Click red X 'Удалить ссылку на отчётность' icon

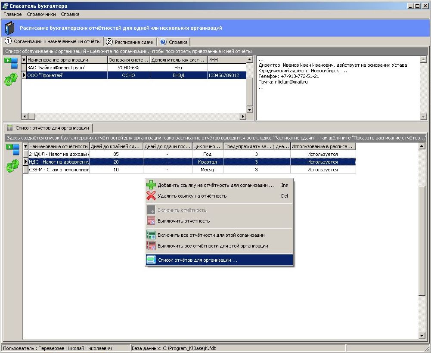pyautogui.click(x=151, y=196)
